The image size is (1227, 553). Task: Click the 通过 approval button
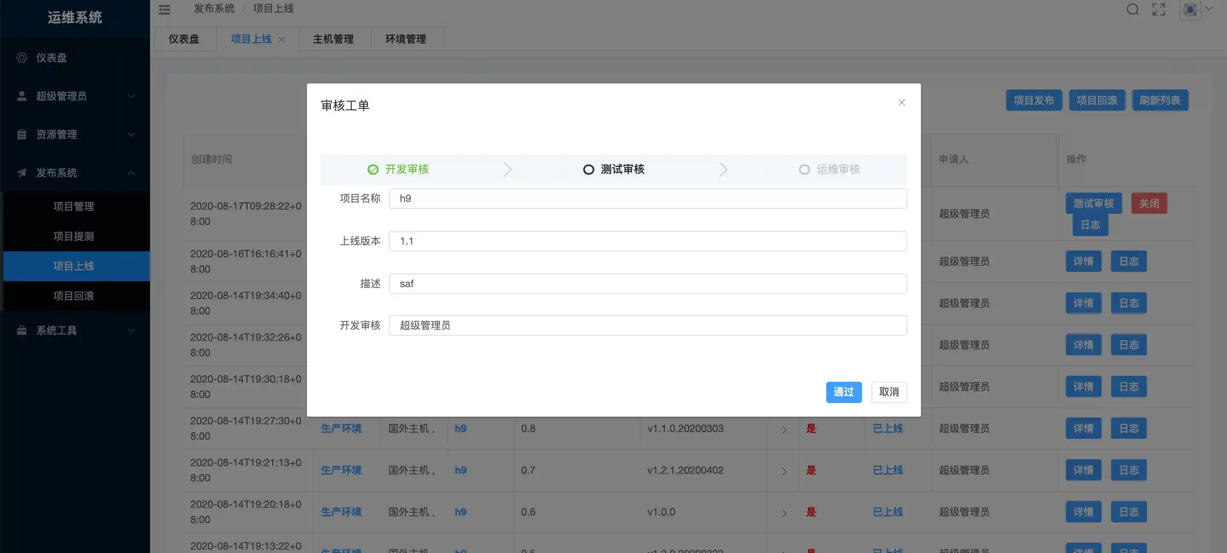[844, 392]
